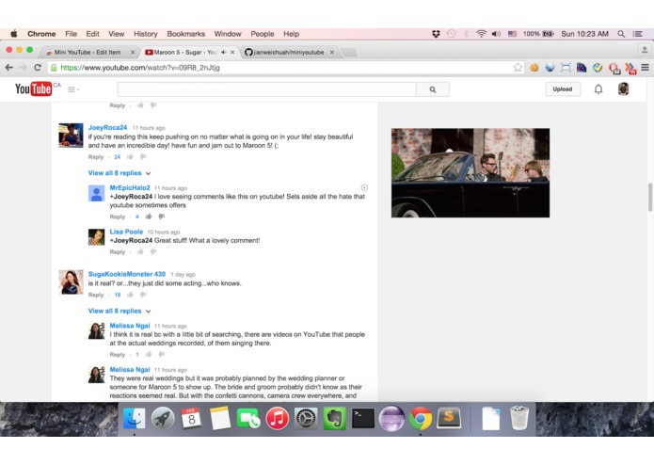654x465 pixels.
Task: Reload the page
Action: [x=38, y=68]
